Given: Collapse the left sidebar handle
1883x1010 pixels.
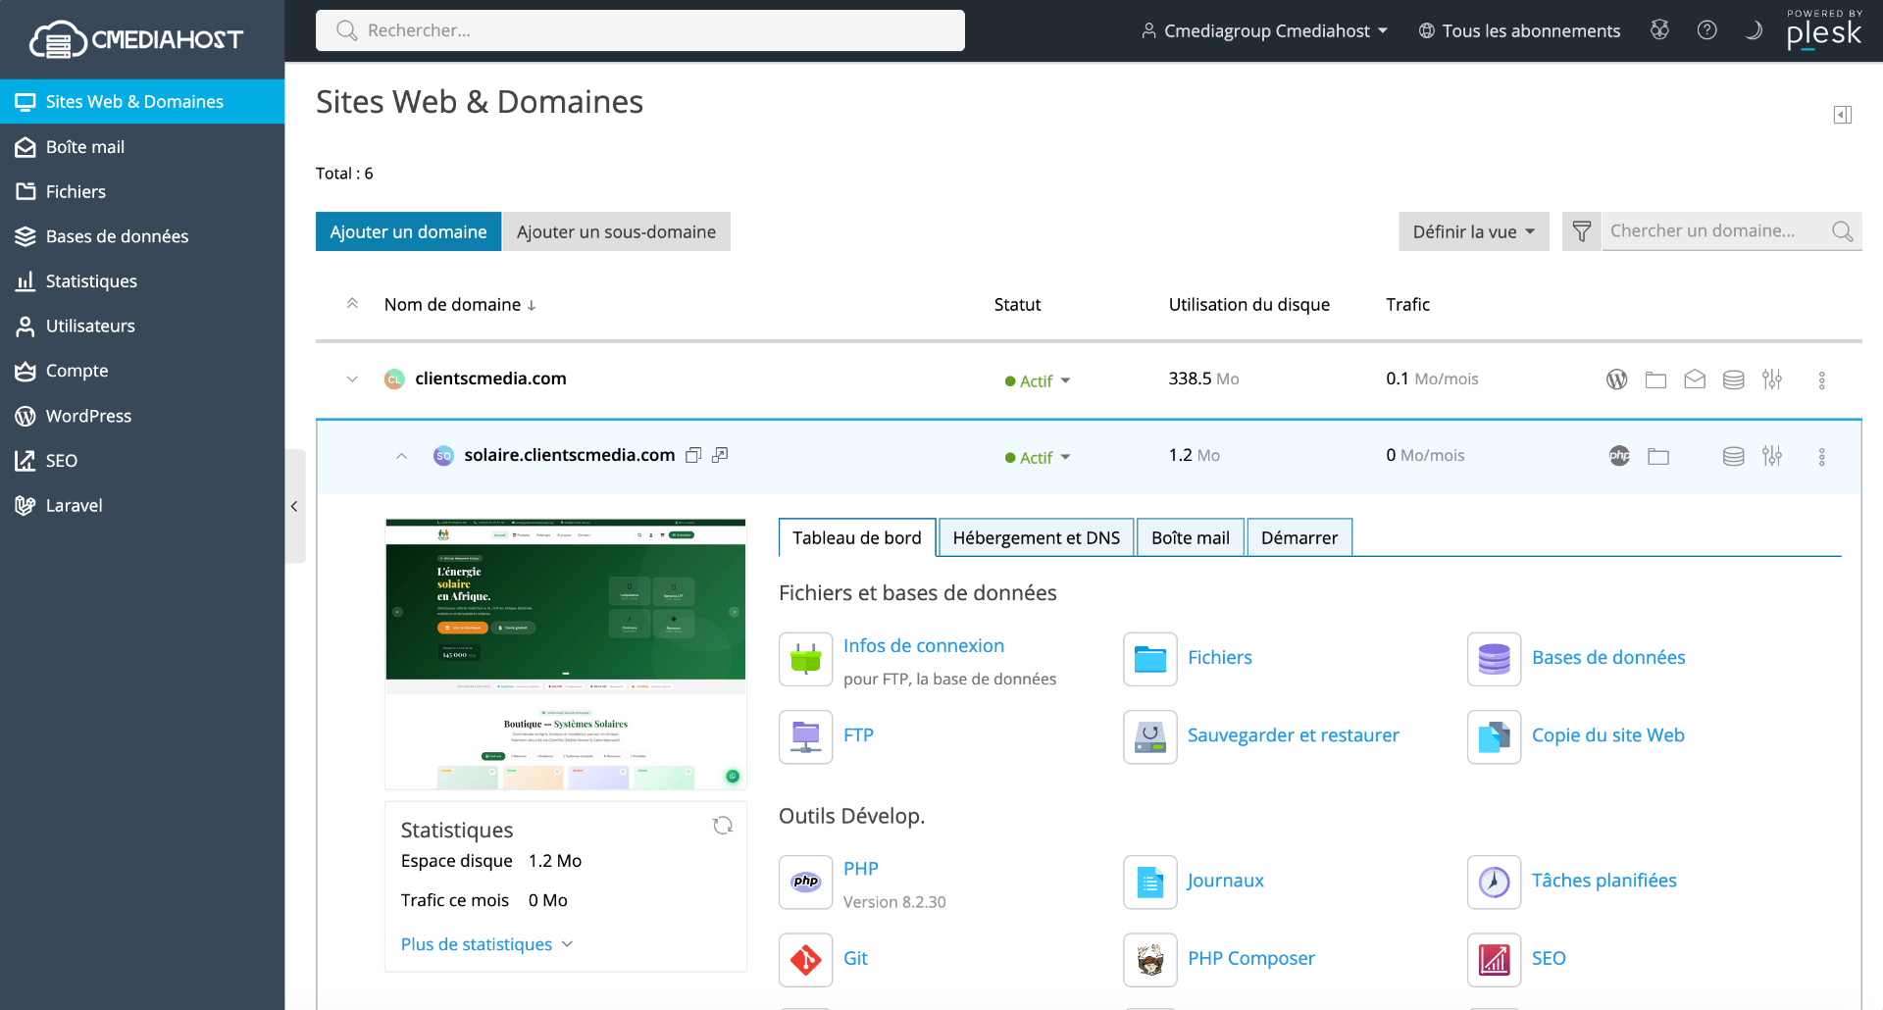Looking at the screenshot, I should [x=294, y=506].
